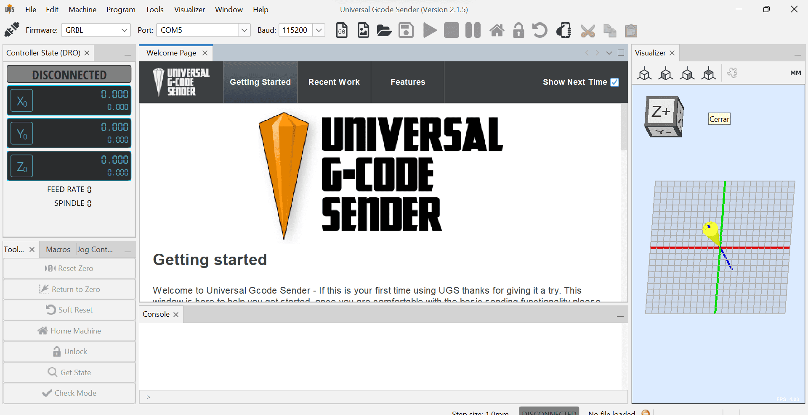Select the cube view with shaded right face
808x415 pixels.
[687, 73]
